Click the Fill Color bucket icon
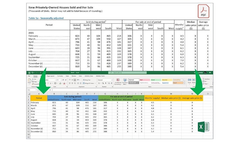This screenshot has width=237, height=142. click(x=60, y=83)
